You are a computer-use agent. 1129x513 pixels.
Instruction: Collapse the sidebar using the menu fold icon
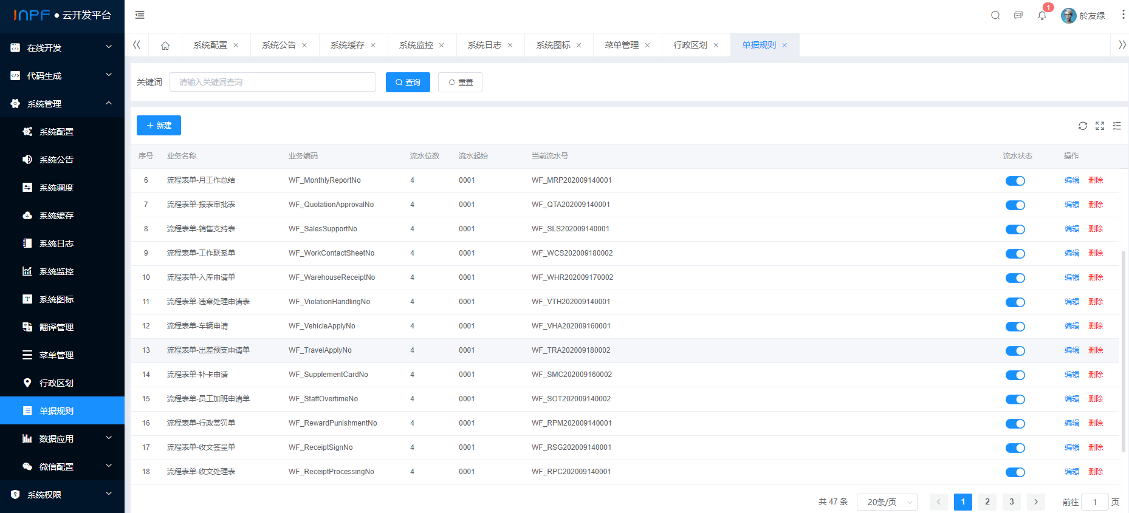(140, 15)
